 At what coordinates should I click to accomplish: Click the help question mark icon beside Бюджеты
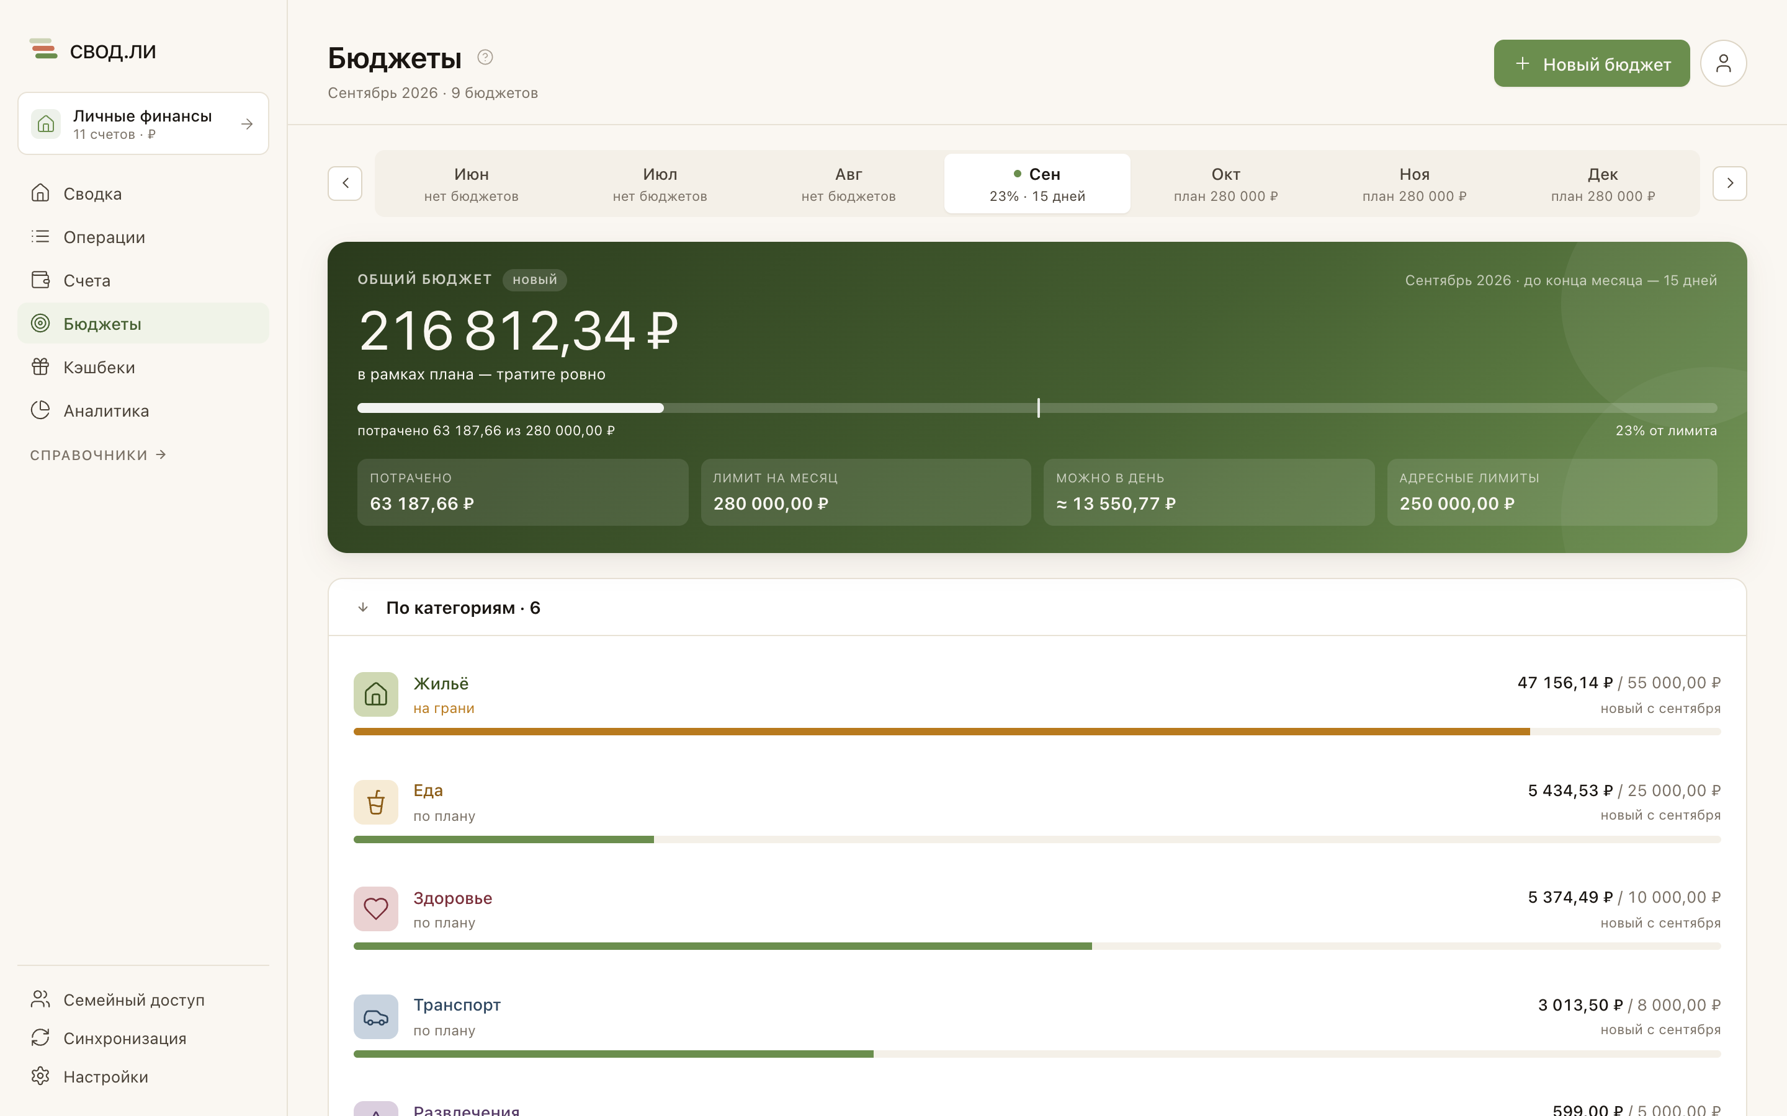click(x=485, y=58)
